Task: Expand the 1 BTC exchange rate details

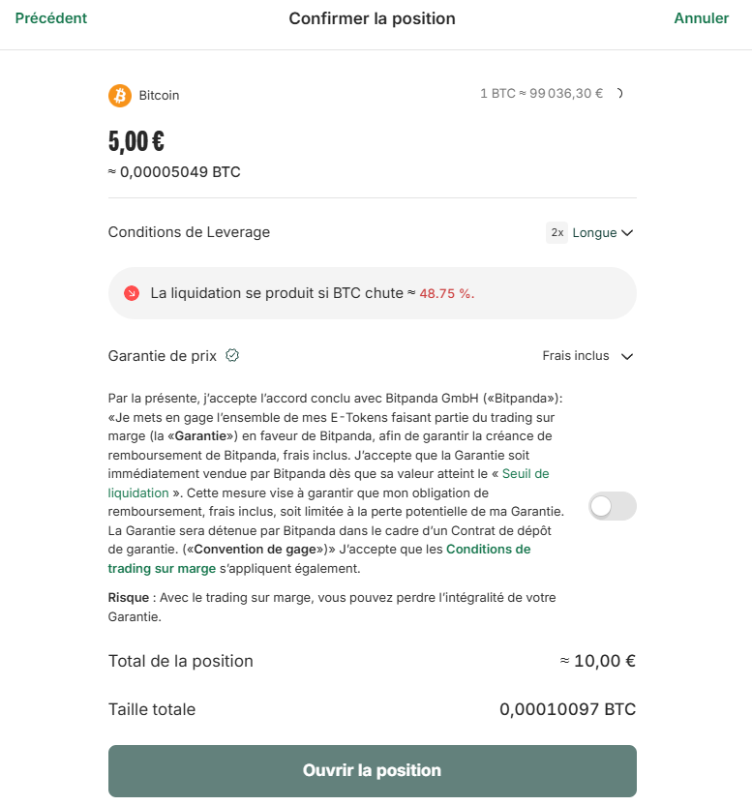Action: pos(619,94)
